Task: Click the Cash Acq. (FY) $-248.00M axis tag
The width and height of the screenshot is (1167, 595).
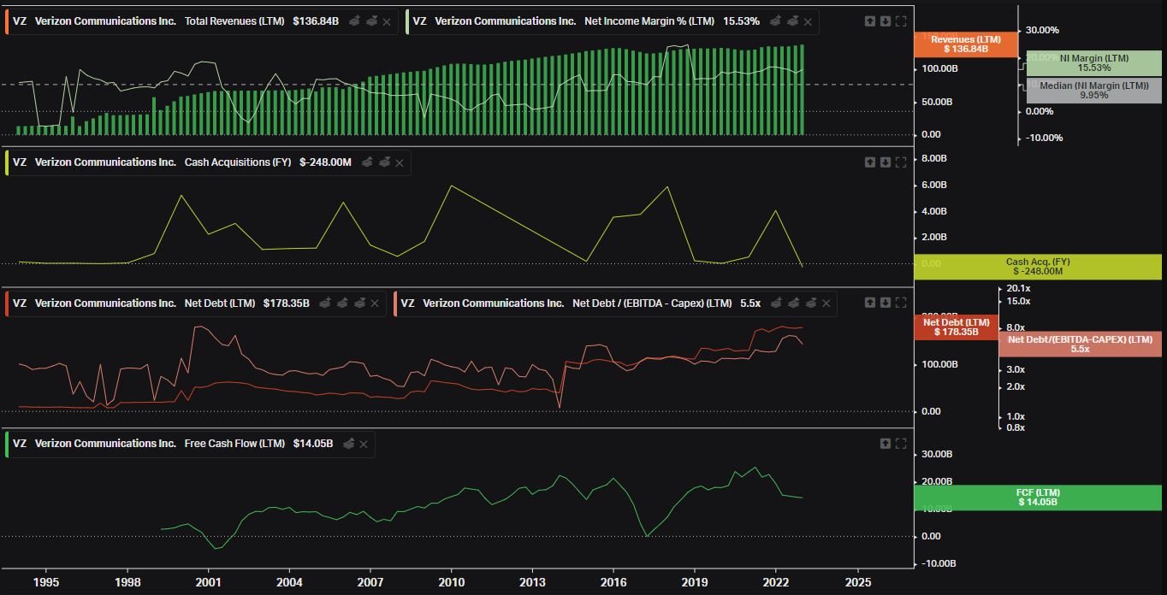Action: coord(1038,267)
